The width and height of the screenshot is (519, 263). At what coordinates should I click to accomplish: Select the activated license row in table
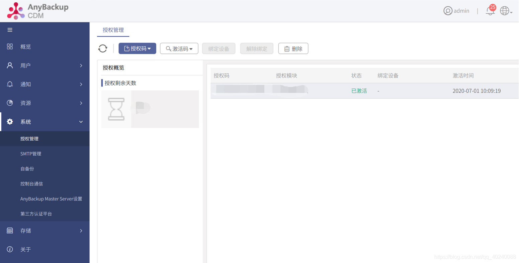pyautogui.click(x=335, y=91)
